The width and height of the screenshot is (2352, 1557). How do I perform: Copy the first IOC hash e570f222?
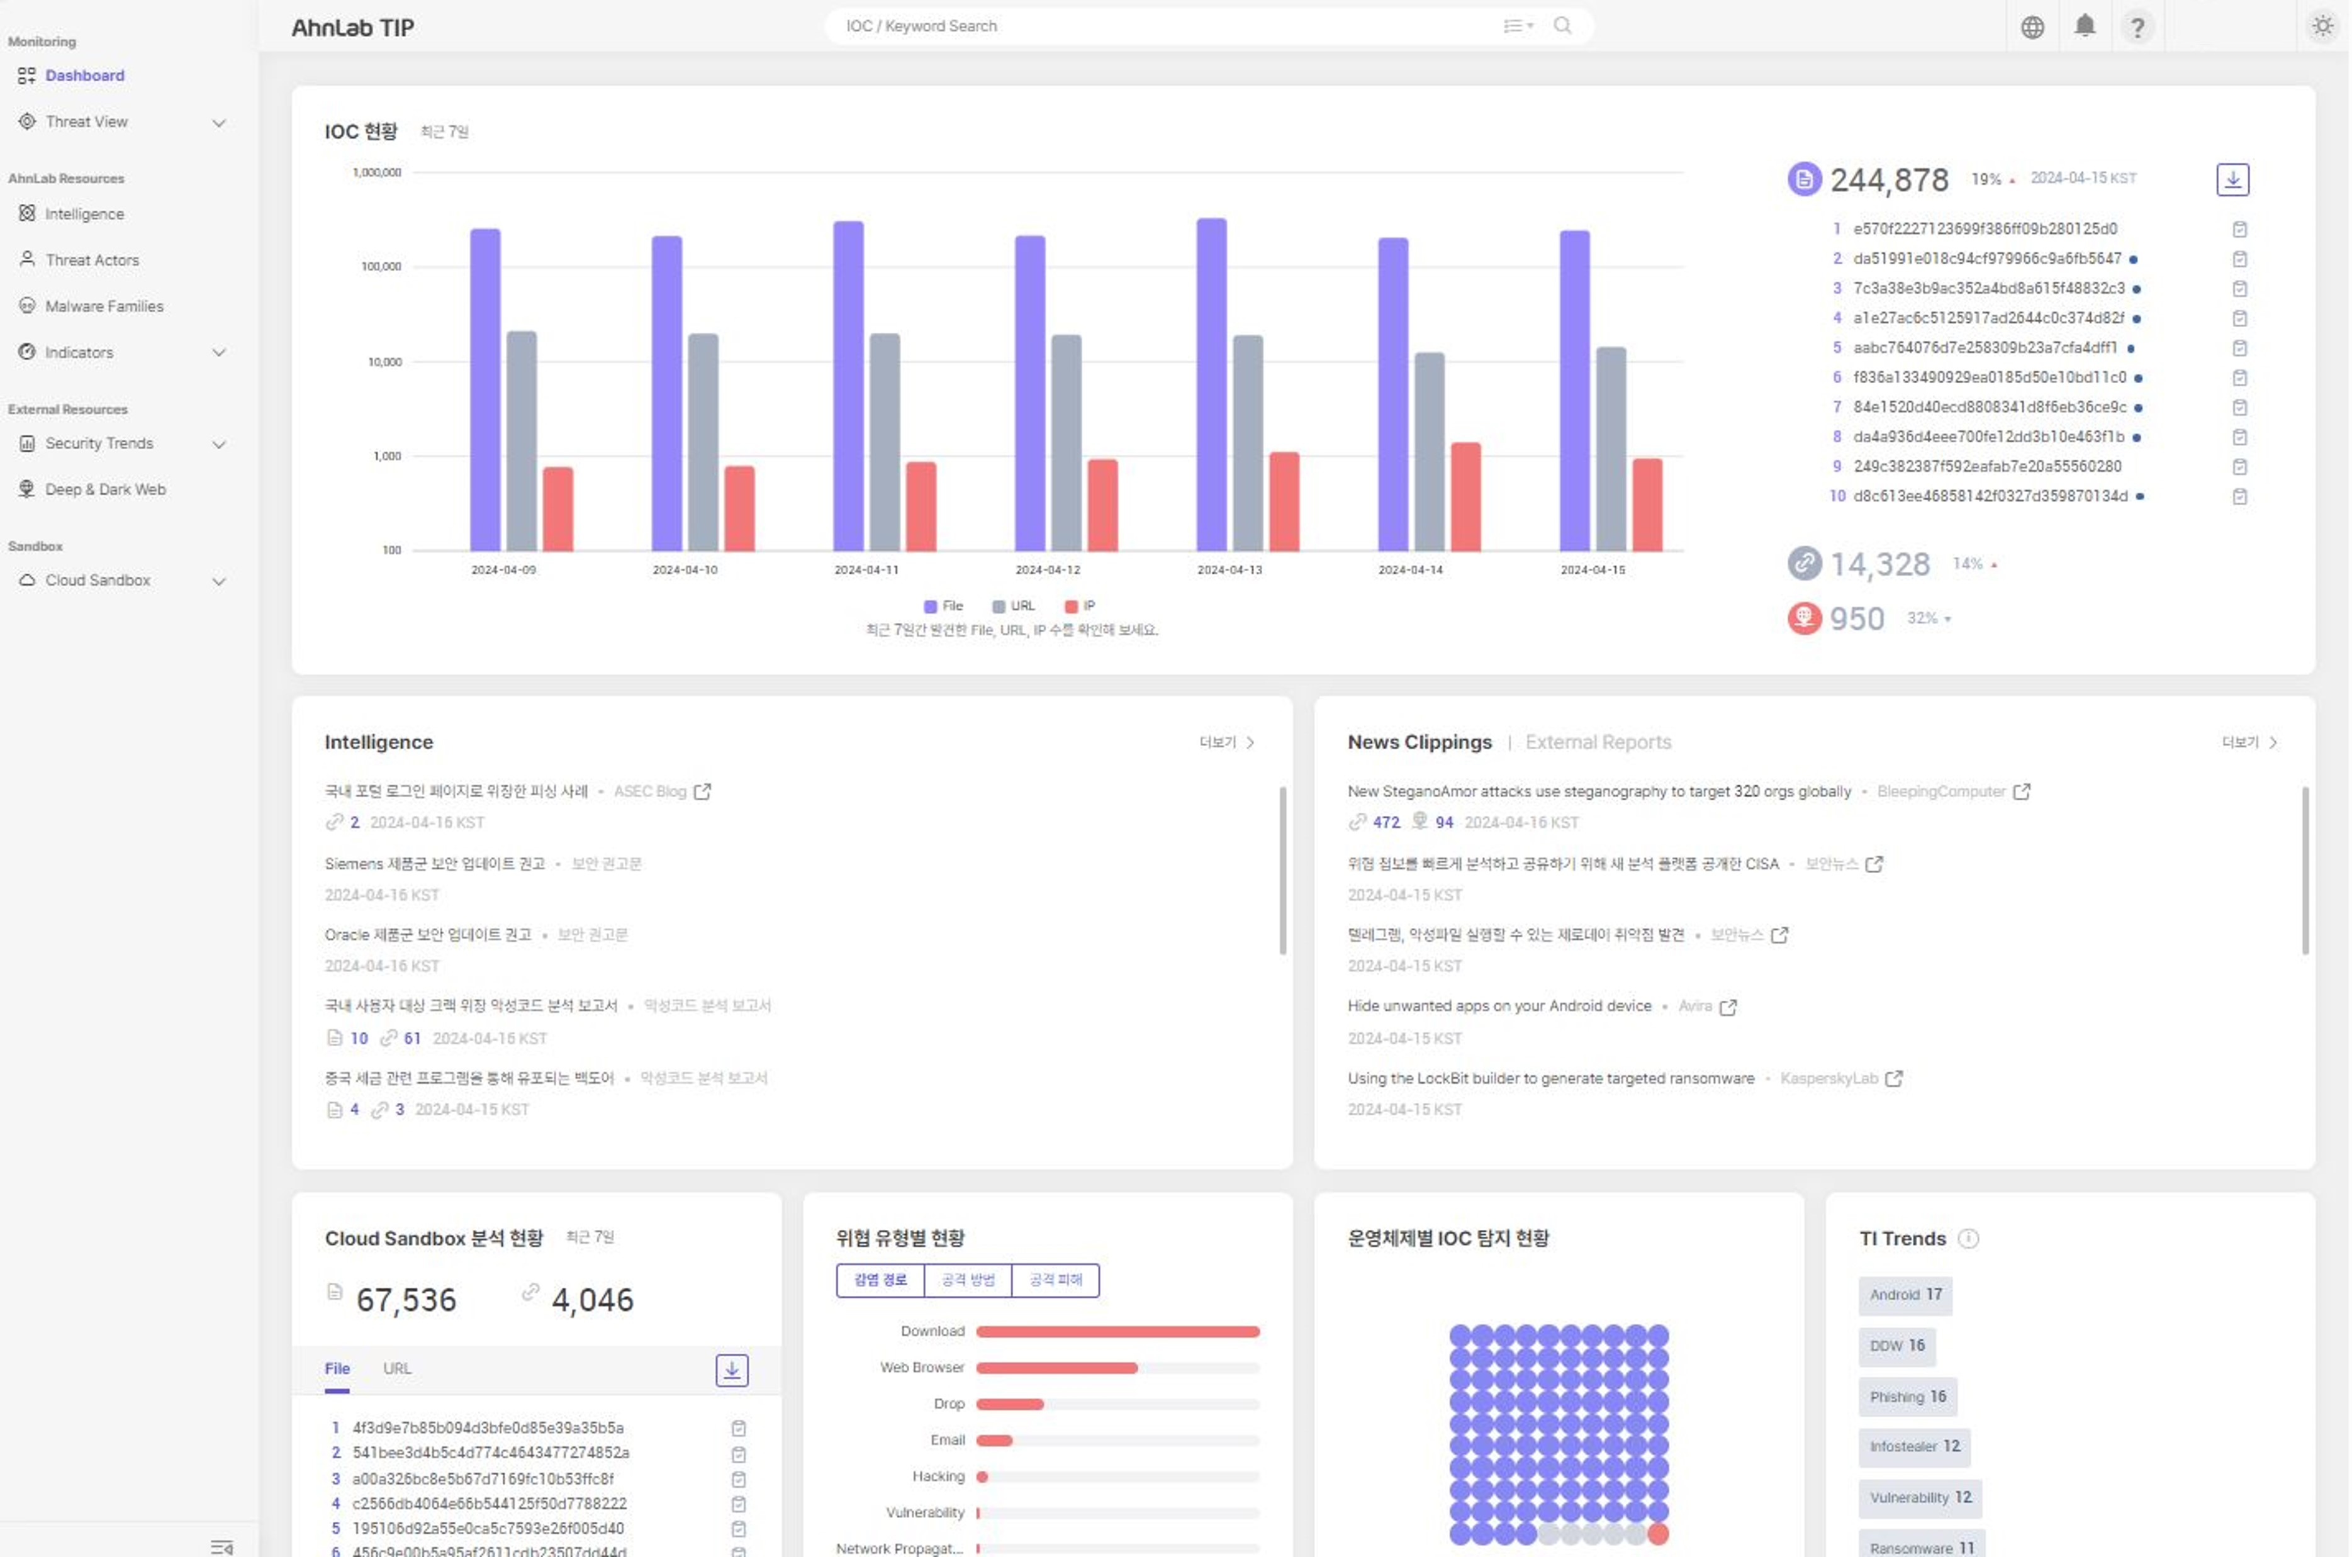point(2239,230)
